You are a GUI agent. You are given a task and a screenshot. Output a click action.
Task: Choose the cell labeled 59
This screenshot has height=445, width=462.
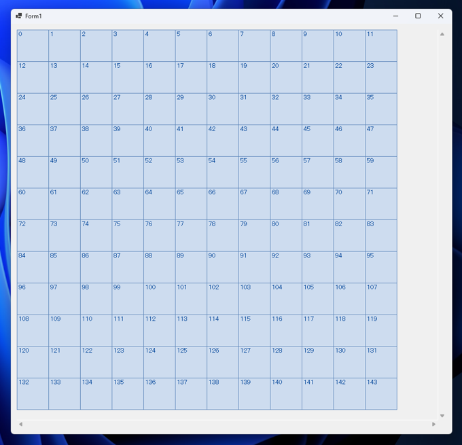[381, 172]
